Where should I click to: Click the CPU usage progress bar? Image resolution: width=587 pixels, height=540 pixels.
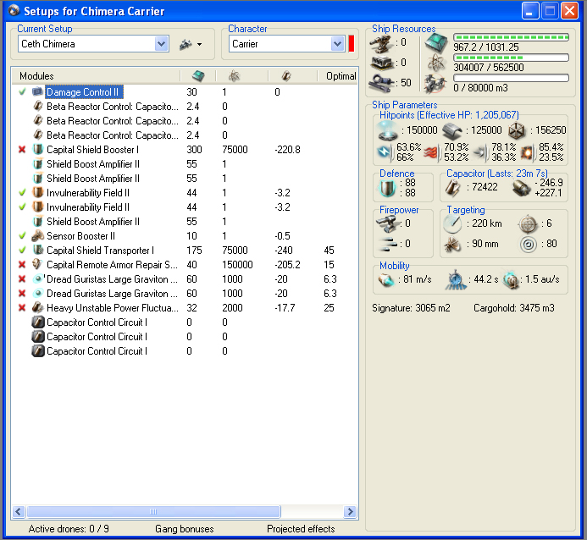point(511,37)
